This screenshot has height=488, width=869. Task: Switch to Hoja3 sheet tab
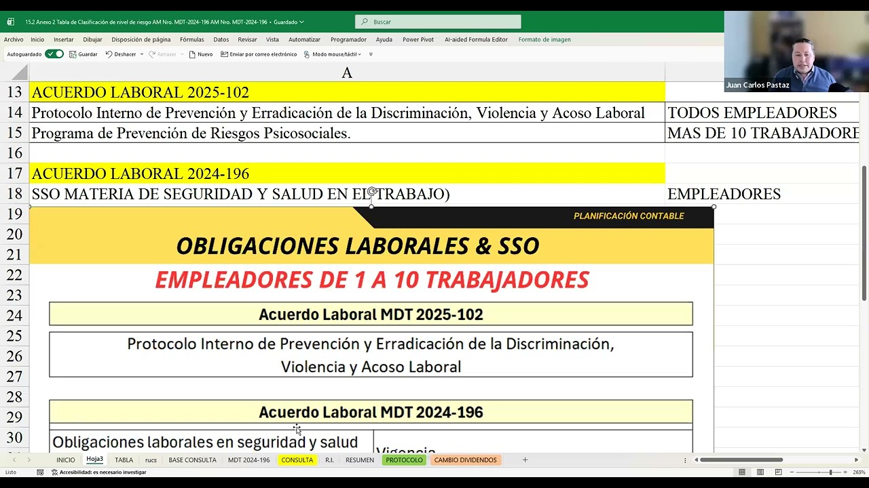click(x=95, y=460)
